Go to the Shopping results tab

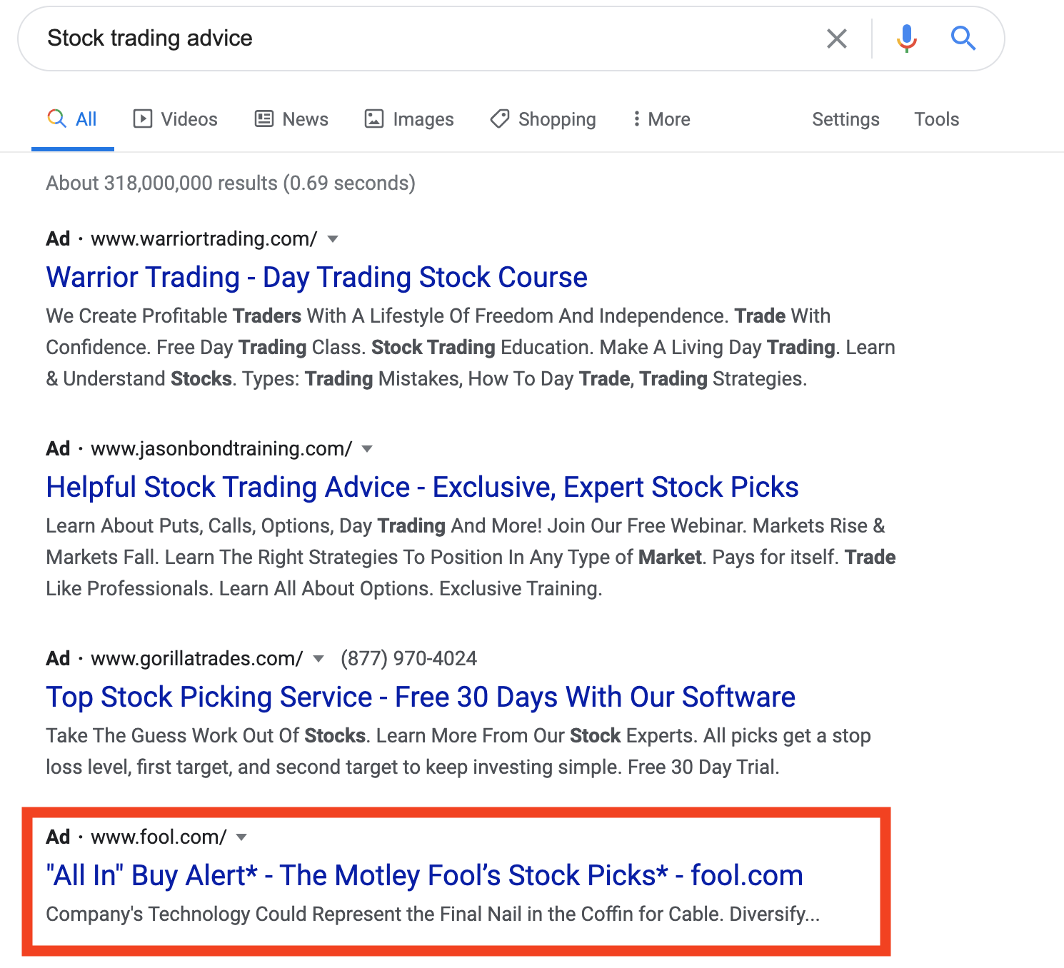point(543,119)
